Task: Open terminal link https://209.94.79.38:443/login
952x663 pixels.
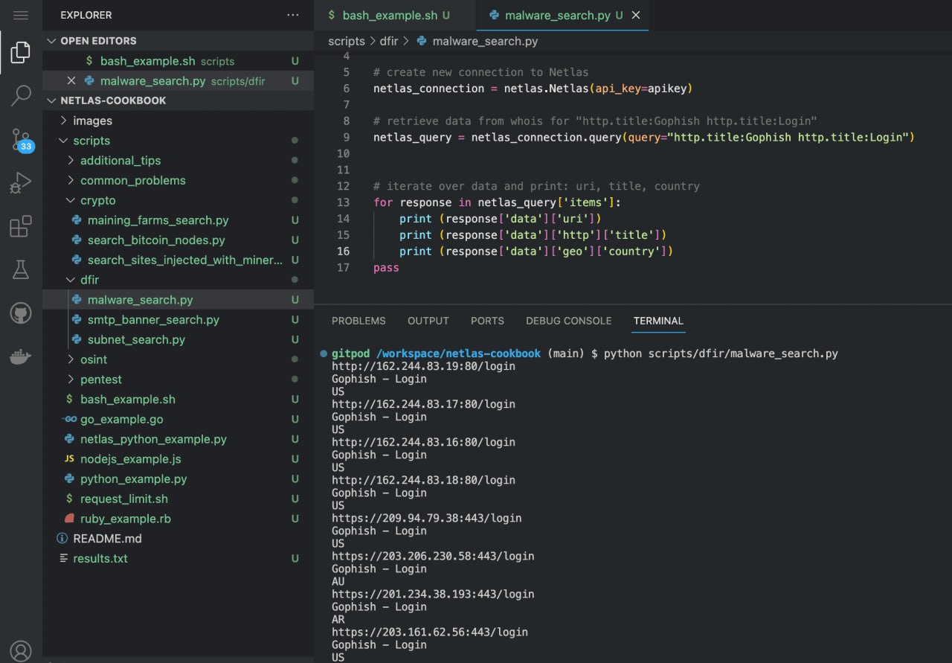Action: point(427,518)
